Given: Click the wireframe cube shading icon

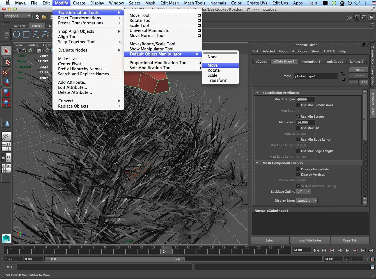Looking at the screenshot, I should click(x=47, y=50).
